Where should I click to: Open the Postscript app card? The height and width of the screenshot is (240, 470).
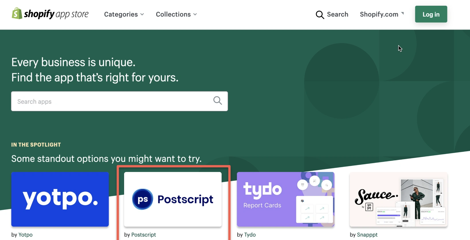click(173, 199)
